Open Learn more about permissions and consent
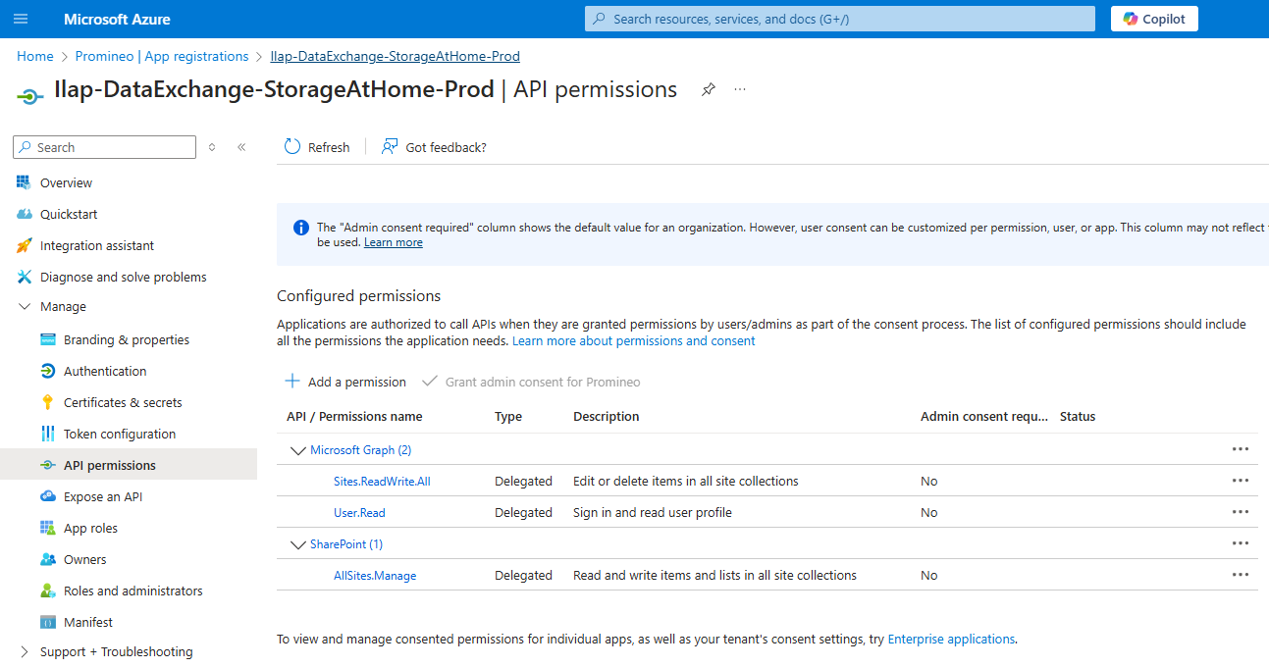This screenshot has height=668, width=1269. pos(634,340)
